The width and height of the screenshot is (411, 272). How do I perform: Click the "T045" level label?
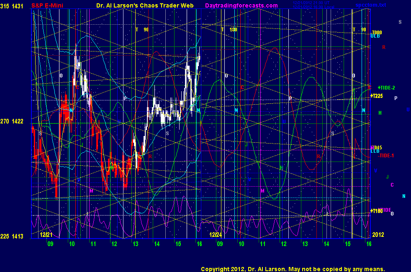click(376, 148)
